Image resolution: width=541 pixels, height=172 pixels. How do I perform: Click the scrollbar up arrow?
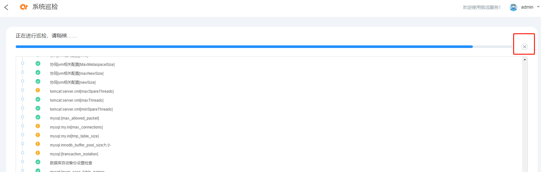click(525, 60)
